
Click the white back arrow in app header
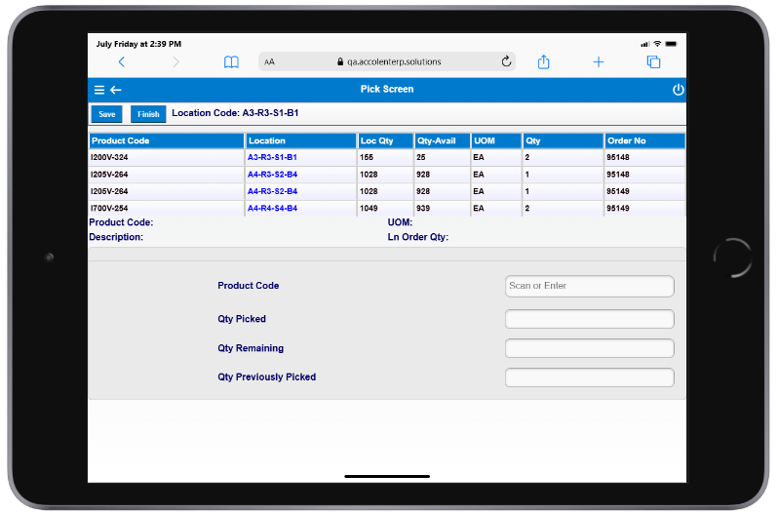(116, 90)
